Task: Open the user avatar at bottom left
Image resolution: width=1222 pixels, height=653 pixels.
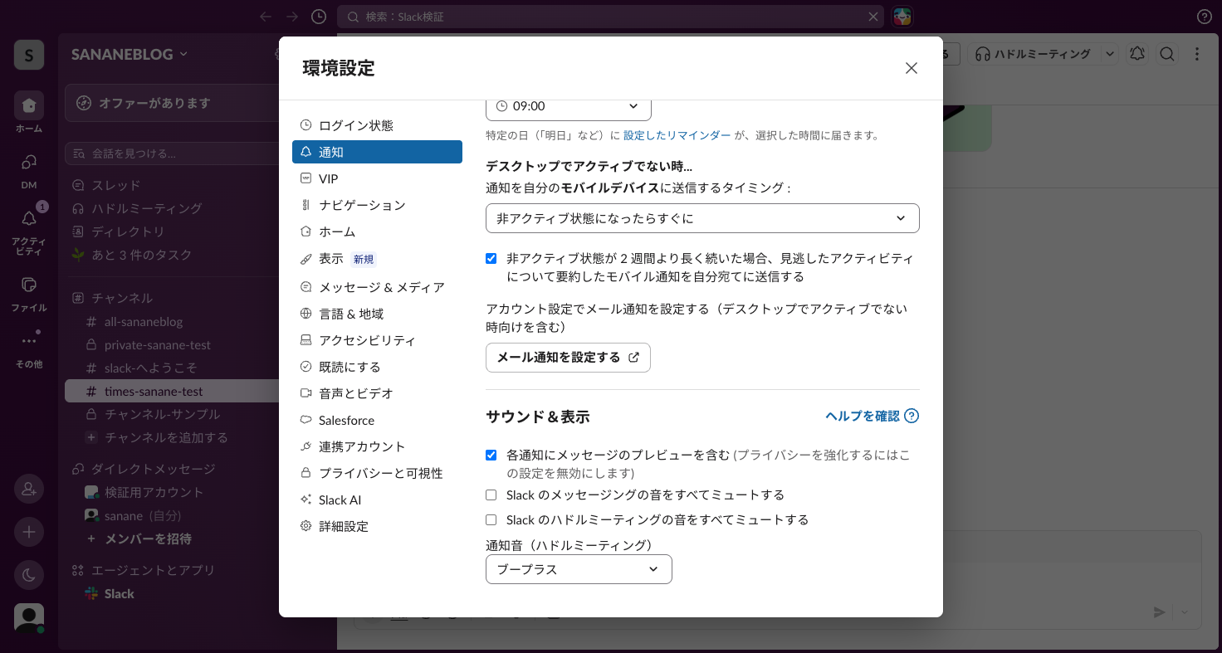Action: pyautogui.click(x=29, y=618)
